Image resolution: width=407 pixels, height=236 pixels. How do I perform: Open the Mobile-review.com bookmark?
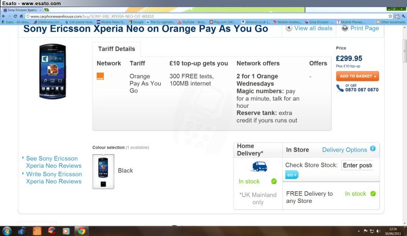(x=287, y=22)
